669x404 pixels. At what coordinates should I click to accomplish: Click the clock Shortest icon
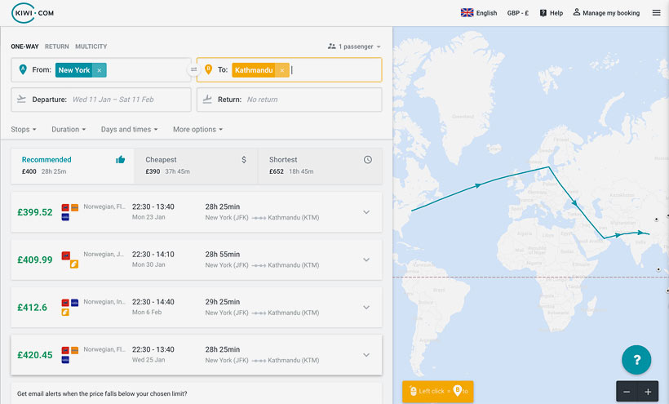pos(368,159)
